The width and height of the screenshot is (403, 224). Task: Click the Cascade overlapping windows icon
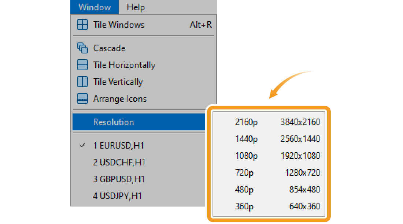pyautogui.click(x=82, y=48)
